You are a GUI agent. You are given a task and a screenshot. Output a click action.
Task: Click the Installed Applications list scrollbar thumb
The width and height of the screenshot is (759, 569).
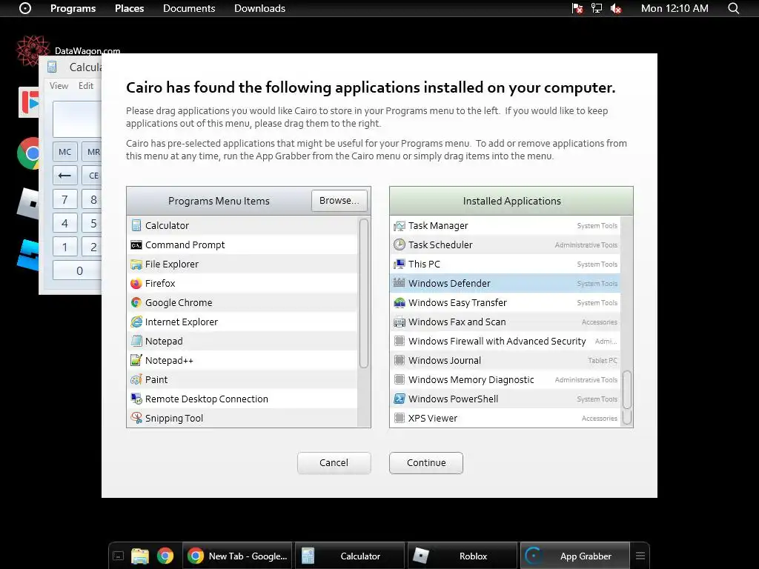coord(627,390)
